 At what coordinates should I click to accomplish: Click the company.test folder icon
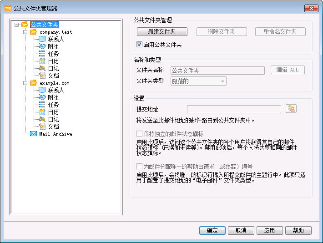pos(33,32)
